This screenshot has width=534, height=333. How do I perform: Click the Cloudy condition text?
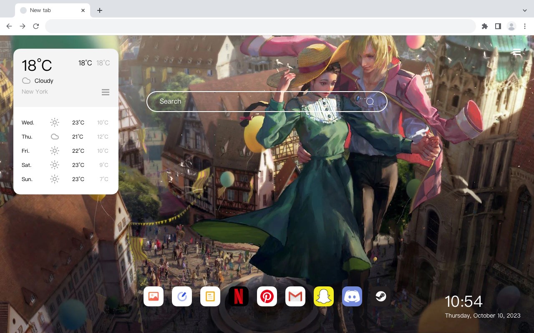point(44,81)
